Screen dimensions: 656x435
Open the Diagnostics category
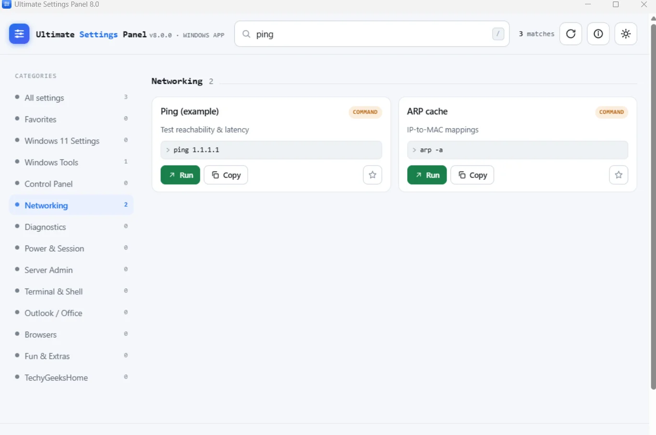tap(71, 227)
